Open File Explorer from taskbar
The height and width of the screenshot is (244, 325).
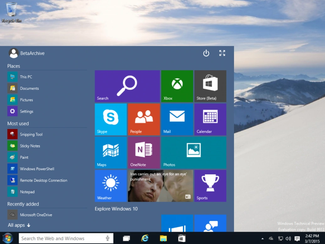click(163, 238)
